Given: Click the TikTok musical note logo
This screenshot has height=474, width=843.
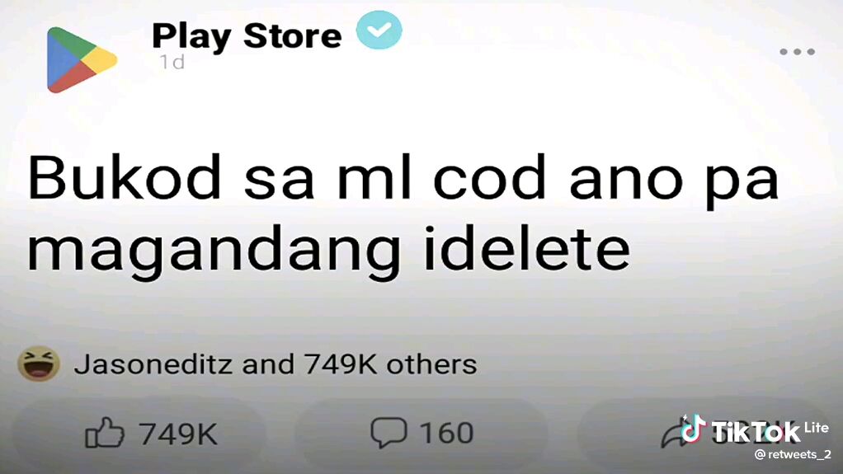Looking at the screenshot, I should click(693, 429).
